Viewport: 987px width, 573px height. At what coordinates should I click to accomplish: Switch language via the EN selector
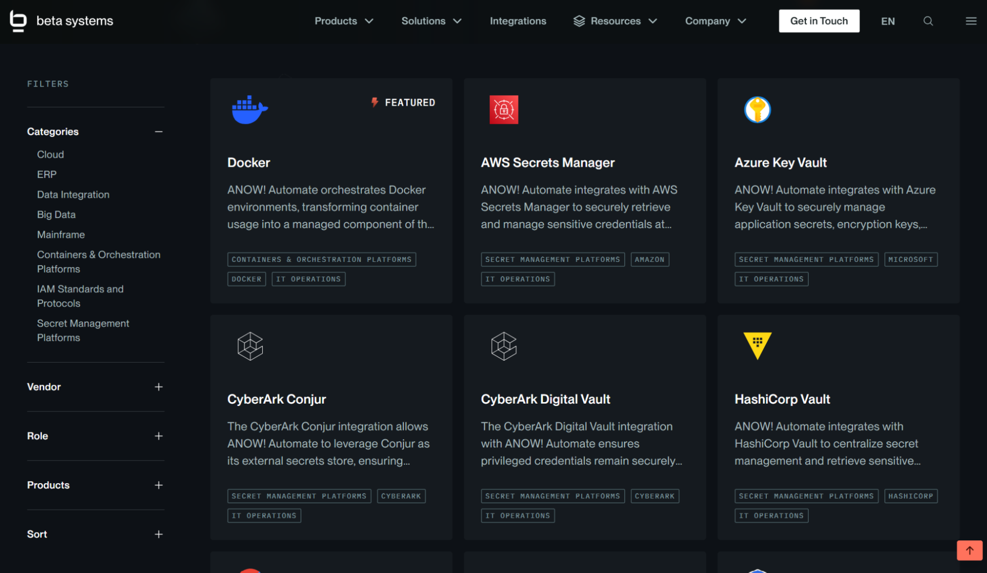coord(888,21)
